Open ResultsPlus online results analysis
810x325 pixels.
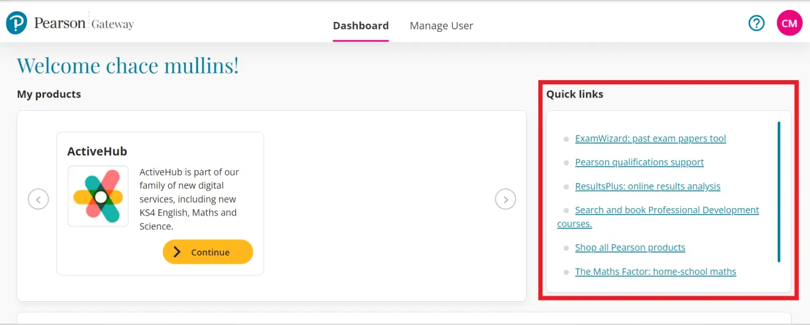pyautogui.click(x=647, y=186)
